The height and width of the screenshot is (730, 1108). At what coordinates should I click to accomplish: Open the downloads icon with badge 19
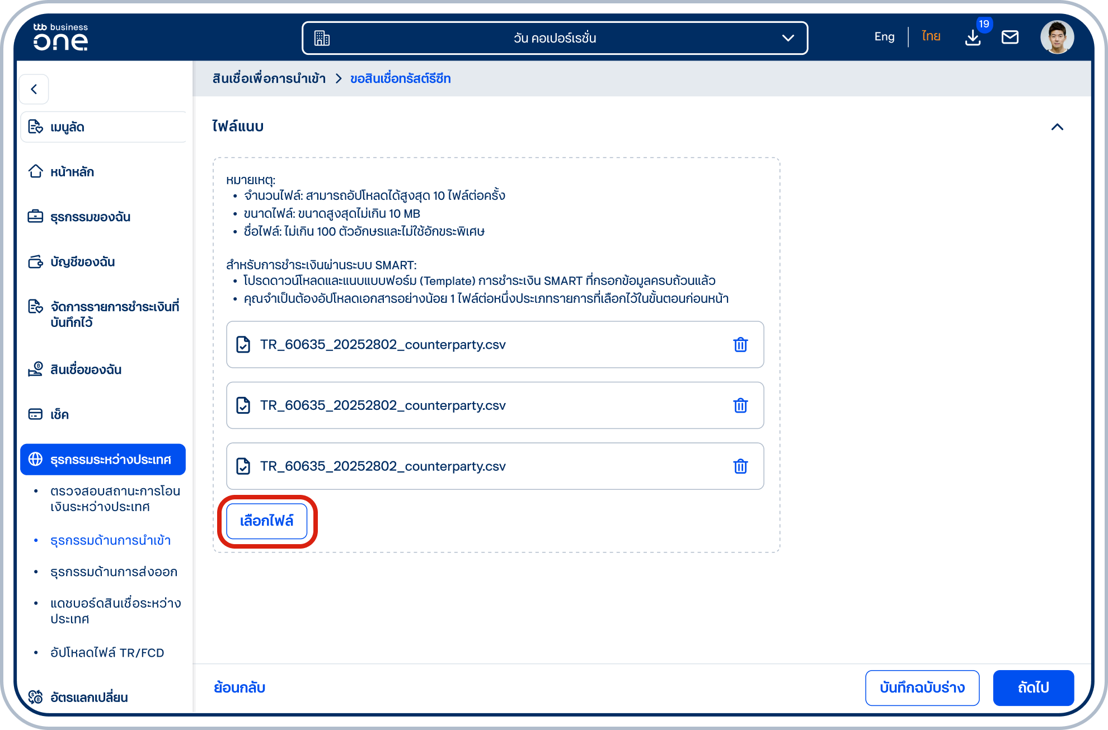973,38
